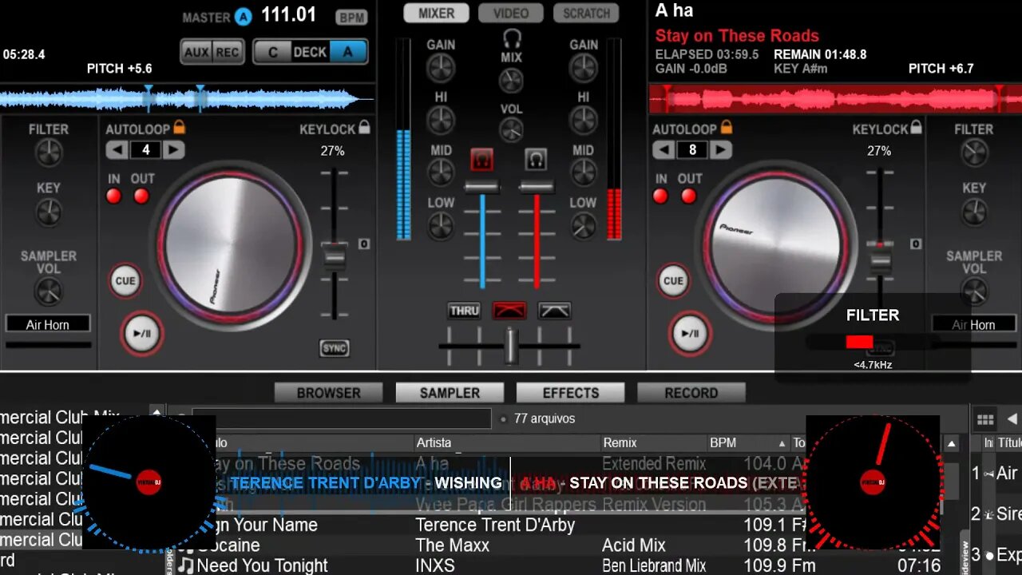Turn the left deck GAIN knob

click(x=441, y=69)
